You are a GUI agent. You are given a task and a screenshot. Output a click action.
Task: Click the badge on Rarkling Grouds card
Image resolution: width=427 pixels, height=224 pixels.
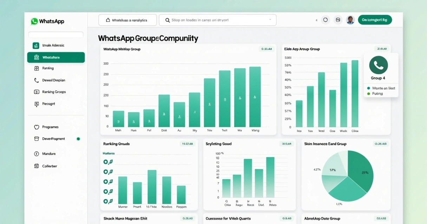click(187, 144)
